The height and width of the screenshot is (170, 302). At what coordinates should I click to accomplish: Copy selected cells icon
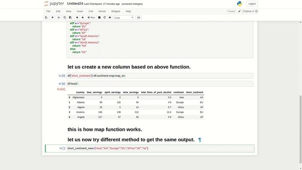point(65,17)
